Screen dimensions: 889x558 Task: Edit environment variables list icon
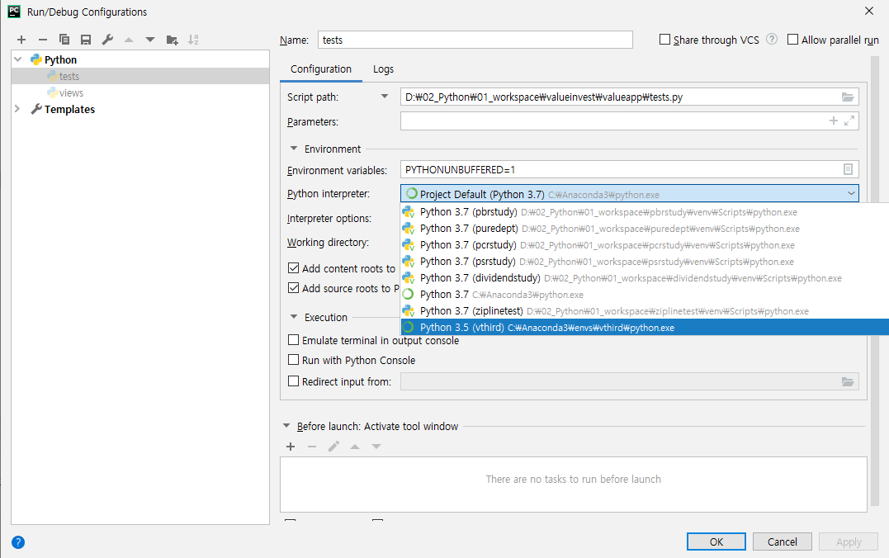(849, 169)
